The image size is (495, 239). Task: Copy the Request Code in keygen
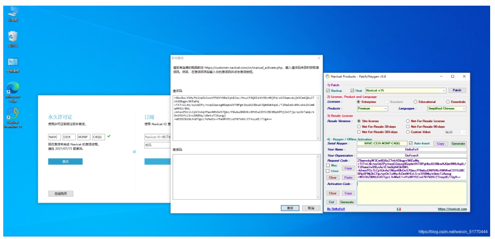(348, 168)
